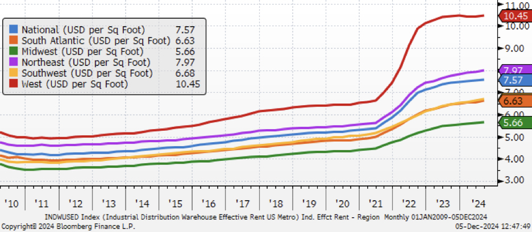Click the '20 year label on x-axis
The height and width of the screenshot is (232, 532).
pyautogui.click(x=342, y=204)
